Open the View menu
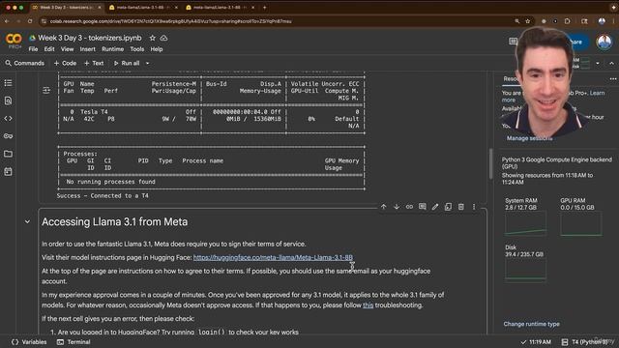The width and height of the screenshot is (619, 348). pos(67,49)
